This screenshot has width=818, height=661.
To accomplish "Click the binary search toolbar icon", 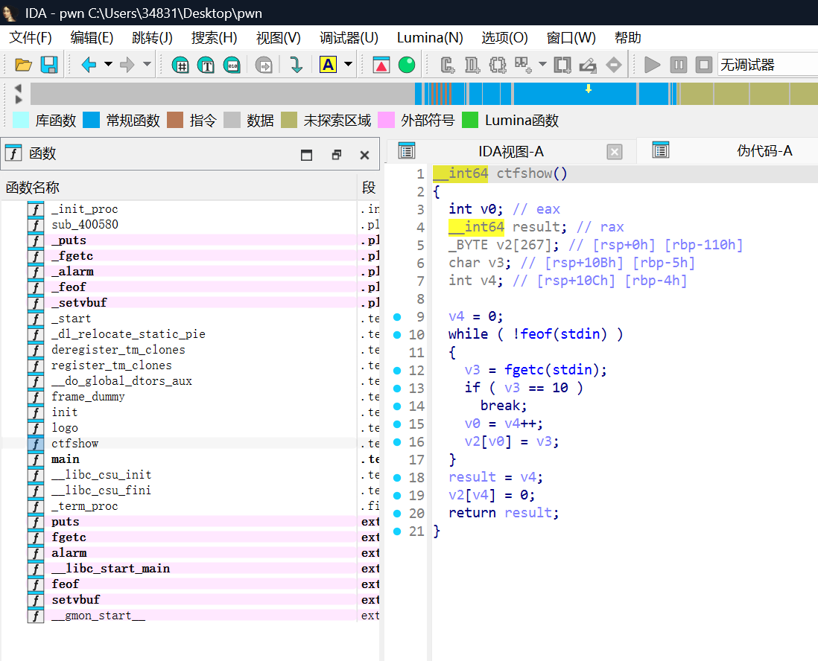I will pyautogui.click(x=232, y=66).
